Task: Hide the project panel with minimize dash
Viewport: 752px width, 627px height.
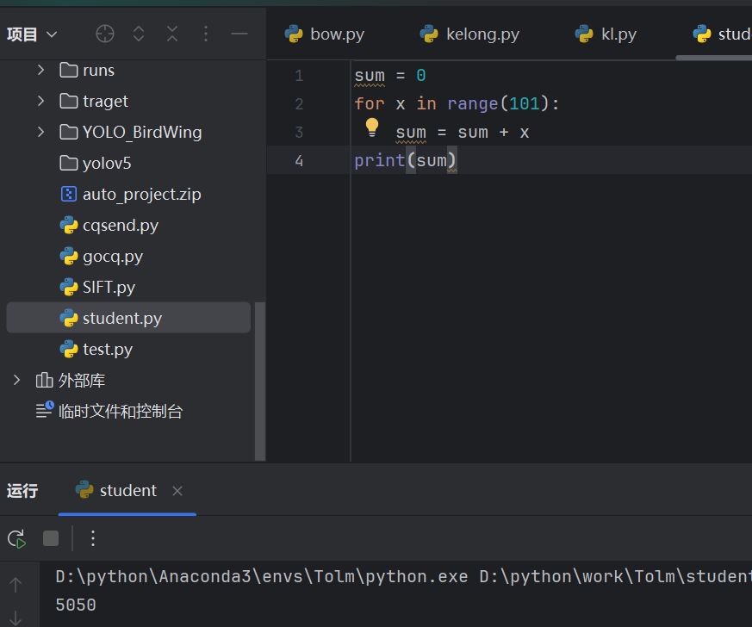Action: (239, 34)
